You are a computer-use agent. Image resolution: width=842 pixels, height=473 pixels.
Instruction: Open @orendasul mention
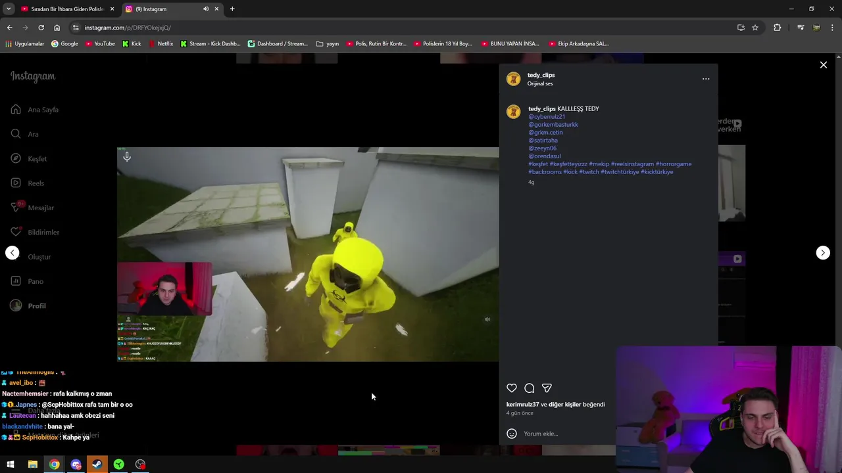point(545,156)
